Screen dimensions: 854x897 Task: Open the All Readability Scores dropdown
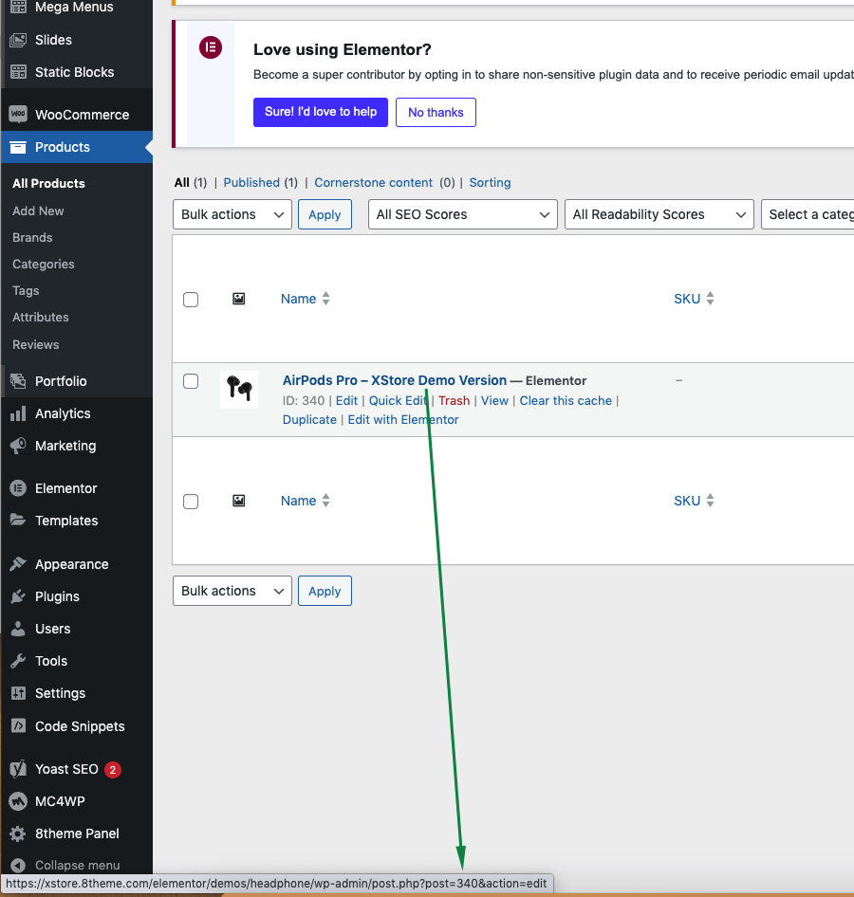point(659,214)
